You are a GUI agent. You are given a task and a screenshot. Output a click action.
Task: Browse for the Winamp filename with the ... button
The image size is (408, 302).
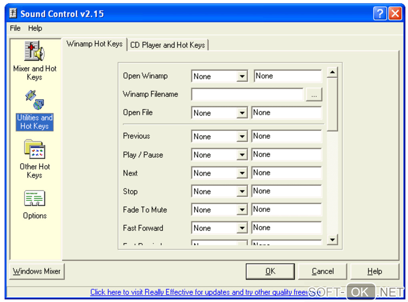(x=314, y=94)
